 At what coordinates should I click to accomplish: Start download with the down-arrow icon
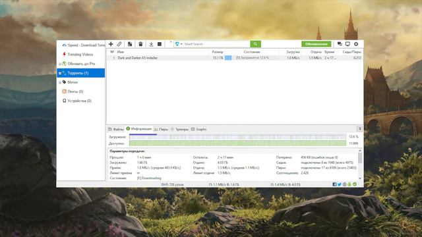151,44
